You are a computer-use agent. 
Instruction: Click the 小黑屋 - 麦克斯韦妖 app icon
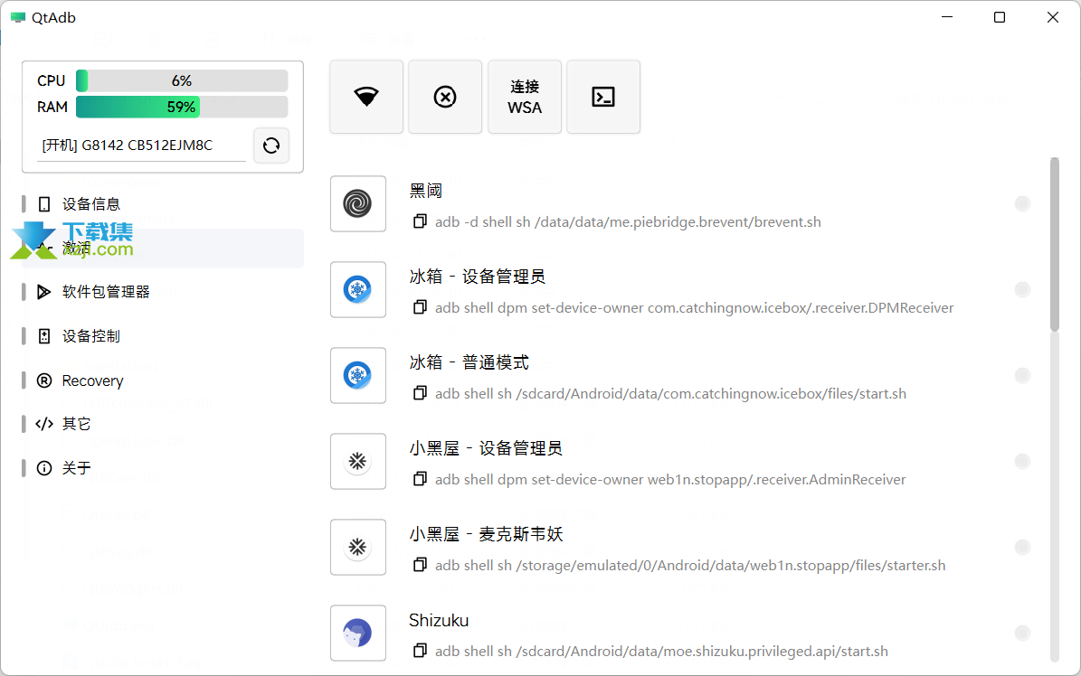click(358, 547)
